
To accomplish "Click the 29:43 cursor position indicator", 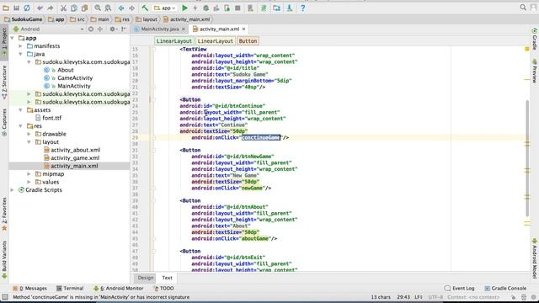I will (x=403, y=297).
